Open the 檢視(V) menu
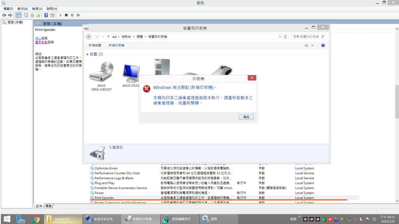 (37, 9)
